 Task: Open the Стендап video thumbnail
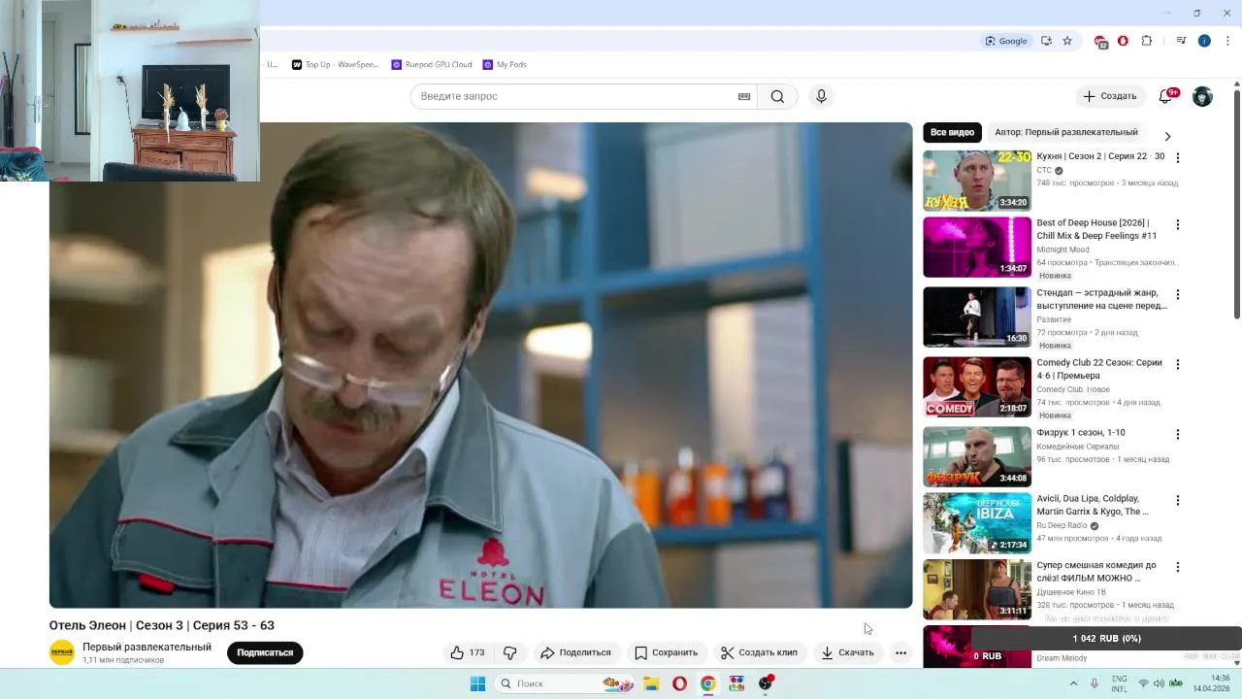coord(977,316)
